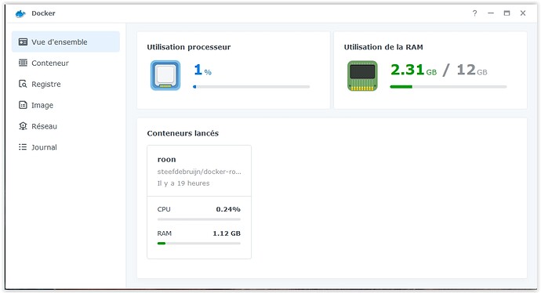
Task: Go to the Conteneur section
Action: tap(50, 63)
